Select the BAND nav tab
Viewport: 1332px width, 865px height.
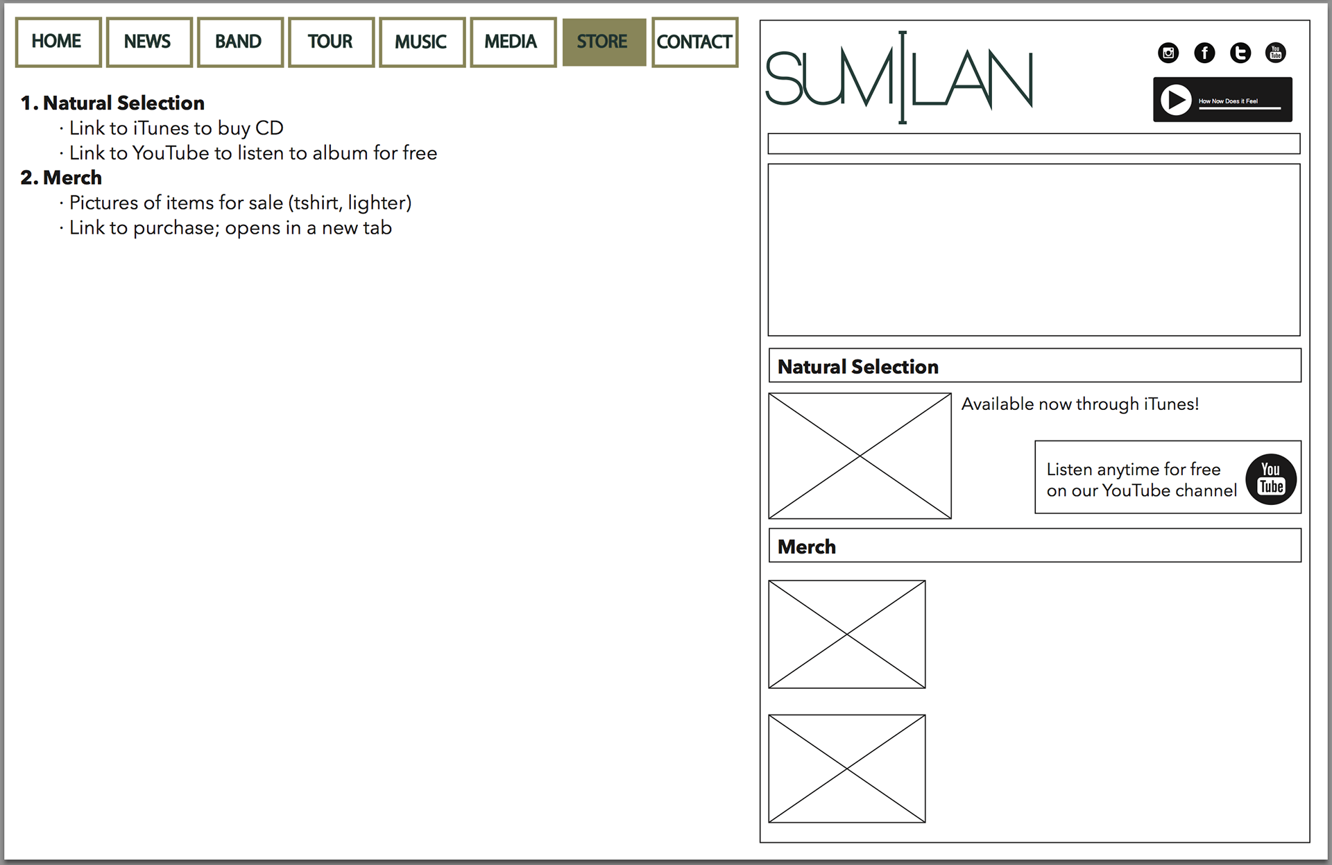[239, 42]
